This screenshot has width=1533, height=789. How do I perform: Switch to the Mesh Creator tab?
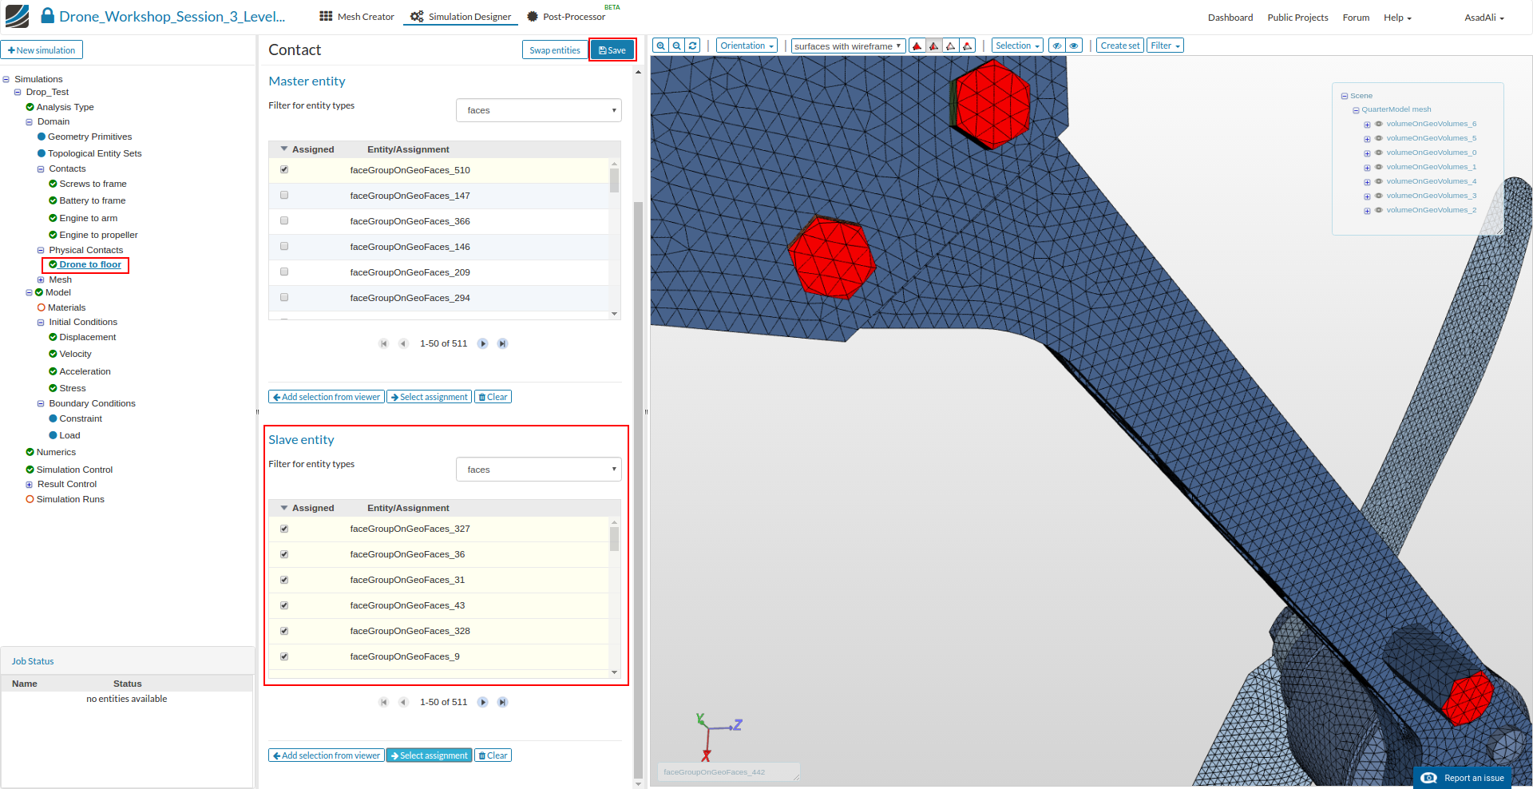click(357, 17)
